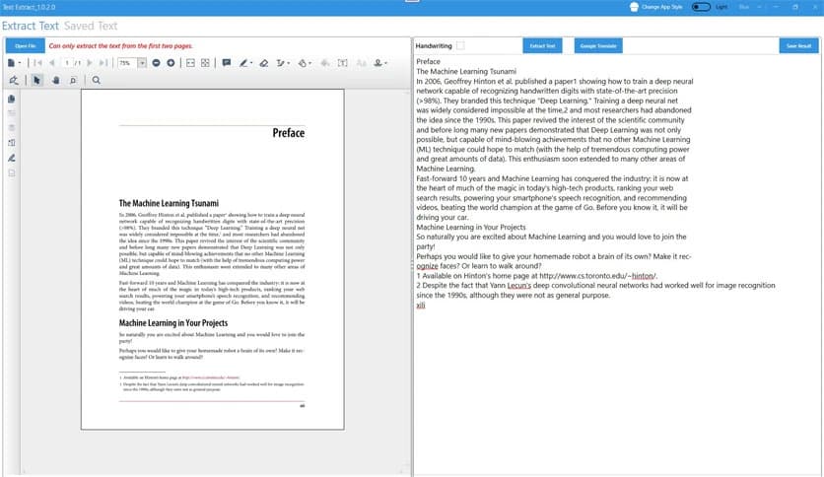The image size is (824, 477).
Task: Go to the first page of document
Action: click(37, 63)
